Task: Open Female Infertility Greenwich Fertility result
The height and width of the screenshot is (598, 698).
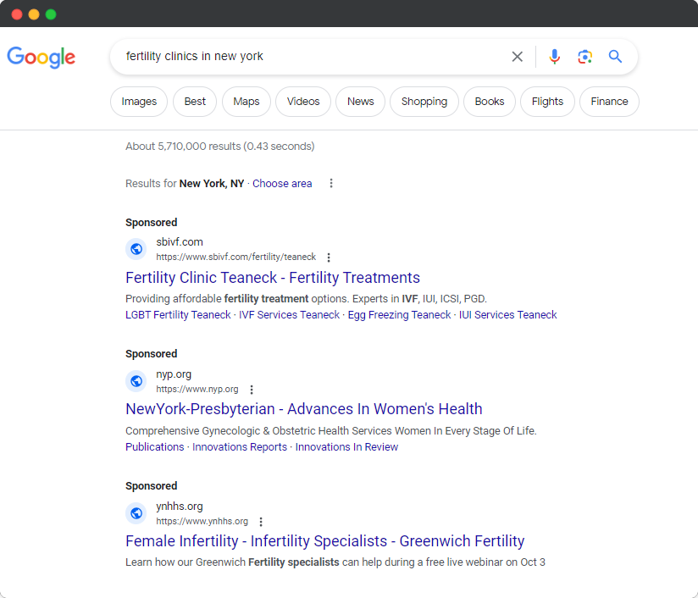Action: tap(325, 541)
